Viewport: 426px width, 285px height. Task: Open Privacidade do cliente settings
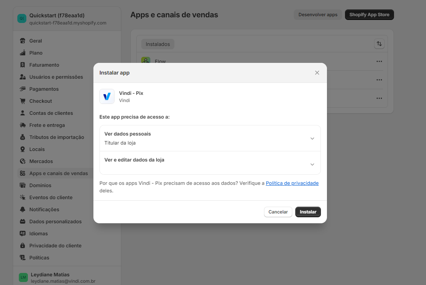55,245
